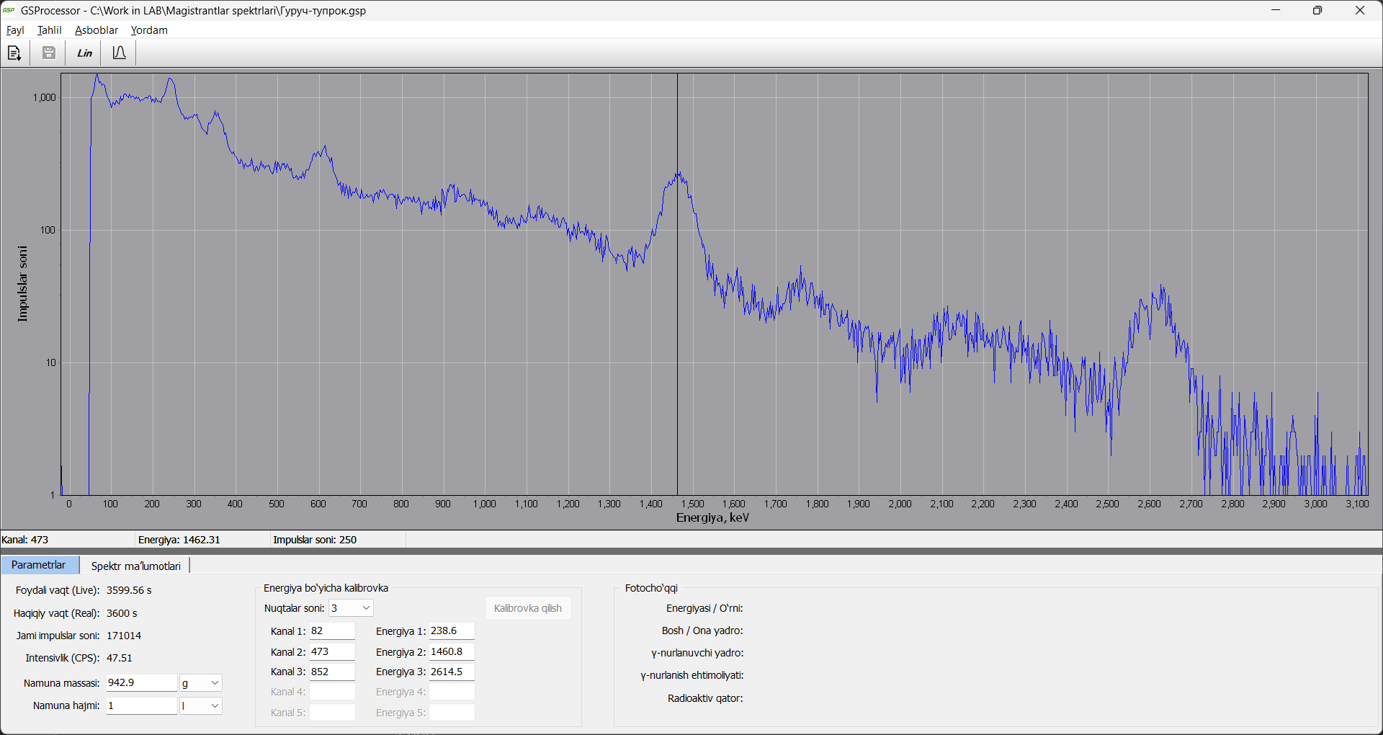Image resolution: width=1383 pixels, height=735 pixels.
Task: Click the Kanal 1 input field
Action: tap(332, 631)
